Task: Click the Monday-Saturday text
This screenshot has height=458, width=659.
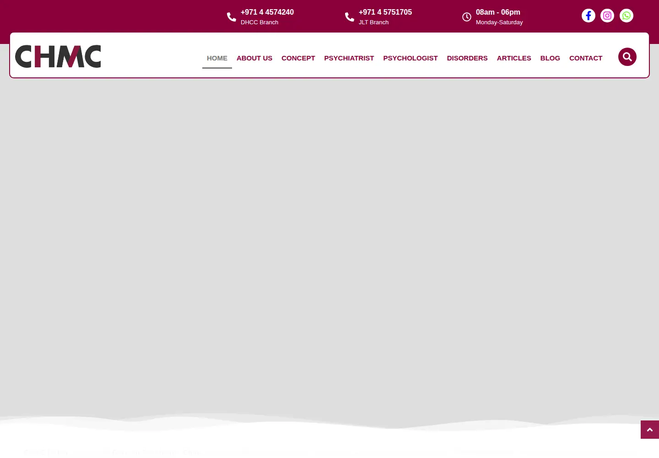Action: [x=499, y=22]
